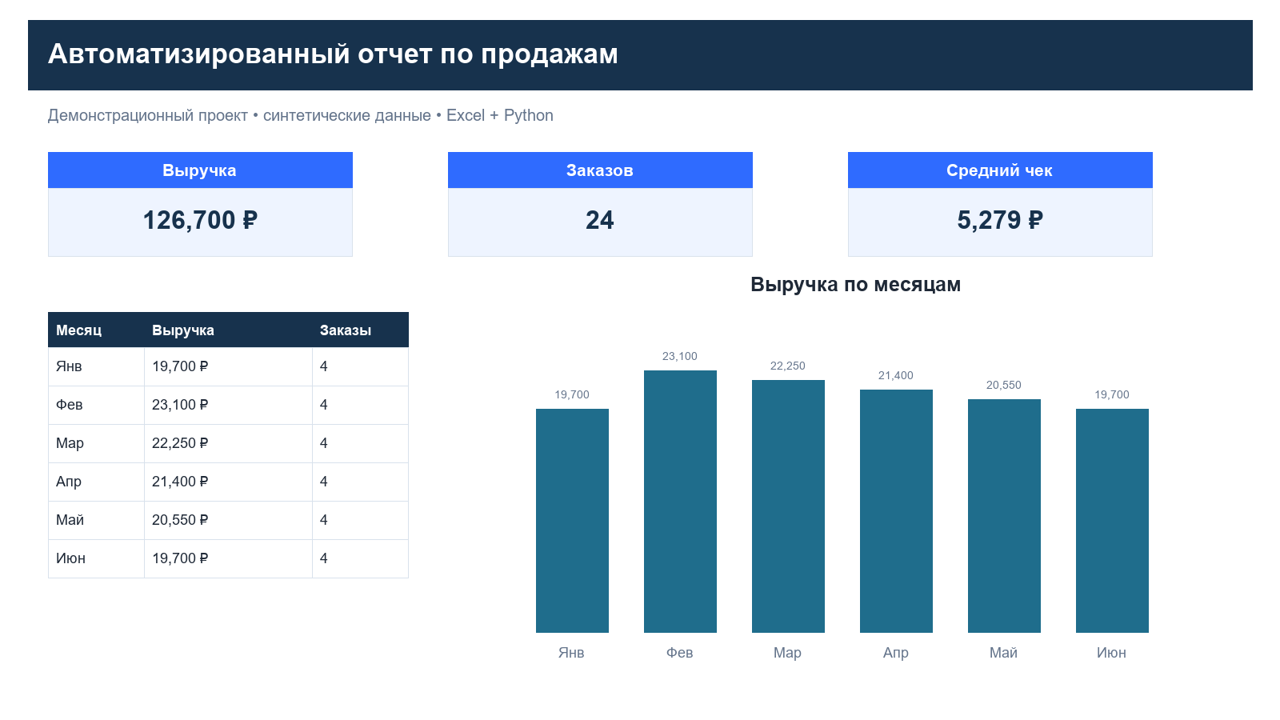Click "19,700 ₽" in the Янв table row
Viewport: 1280px width, 720px height.
[228, 366]
